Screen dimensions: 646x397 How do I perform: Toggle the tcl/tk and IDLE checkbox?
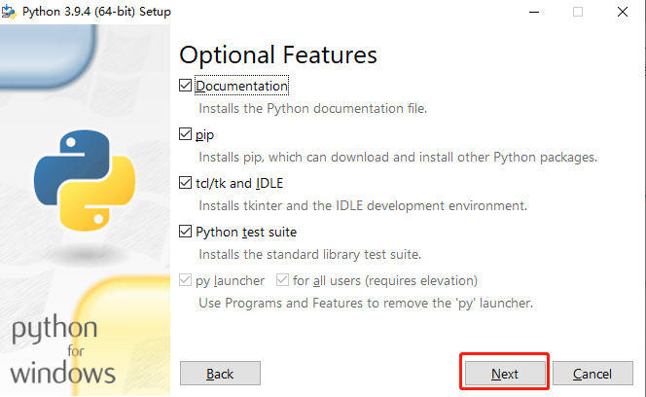185,183
